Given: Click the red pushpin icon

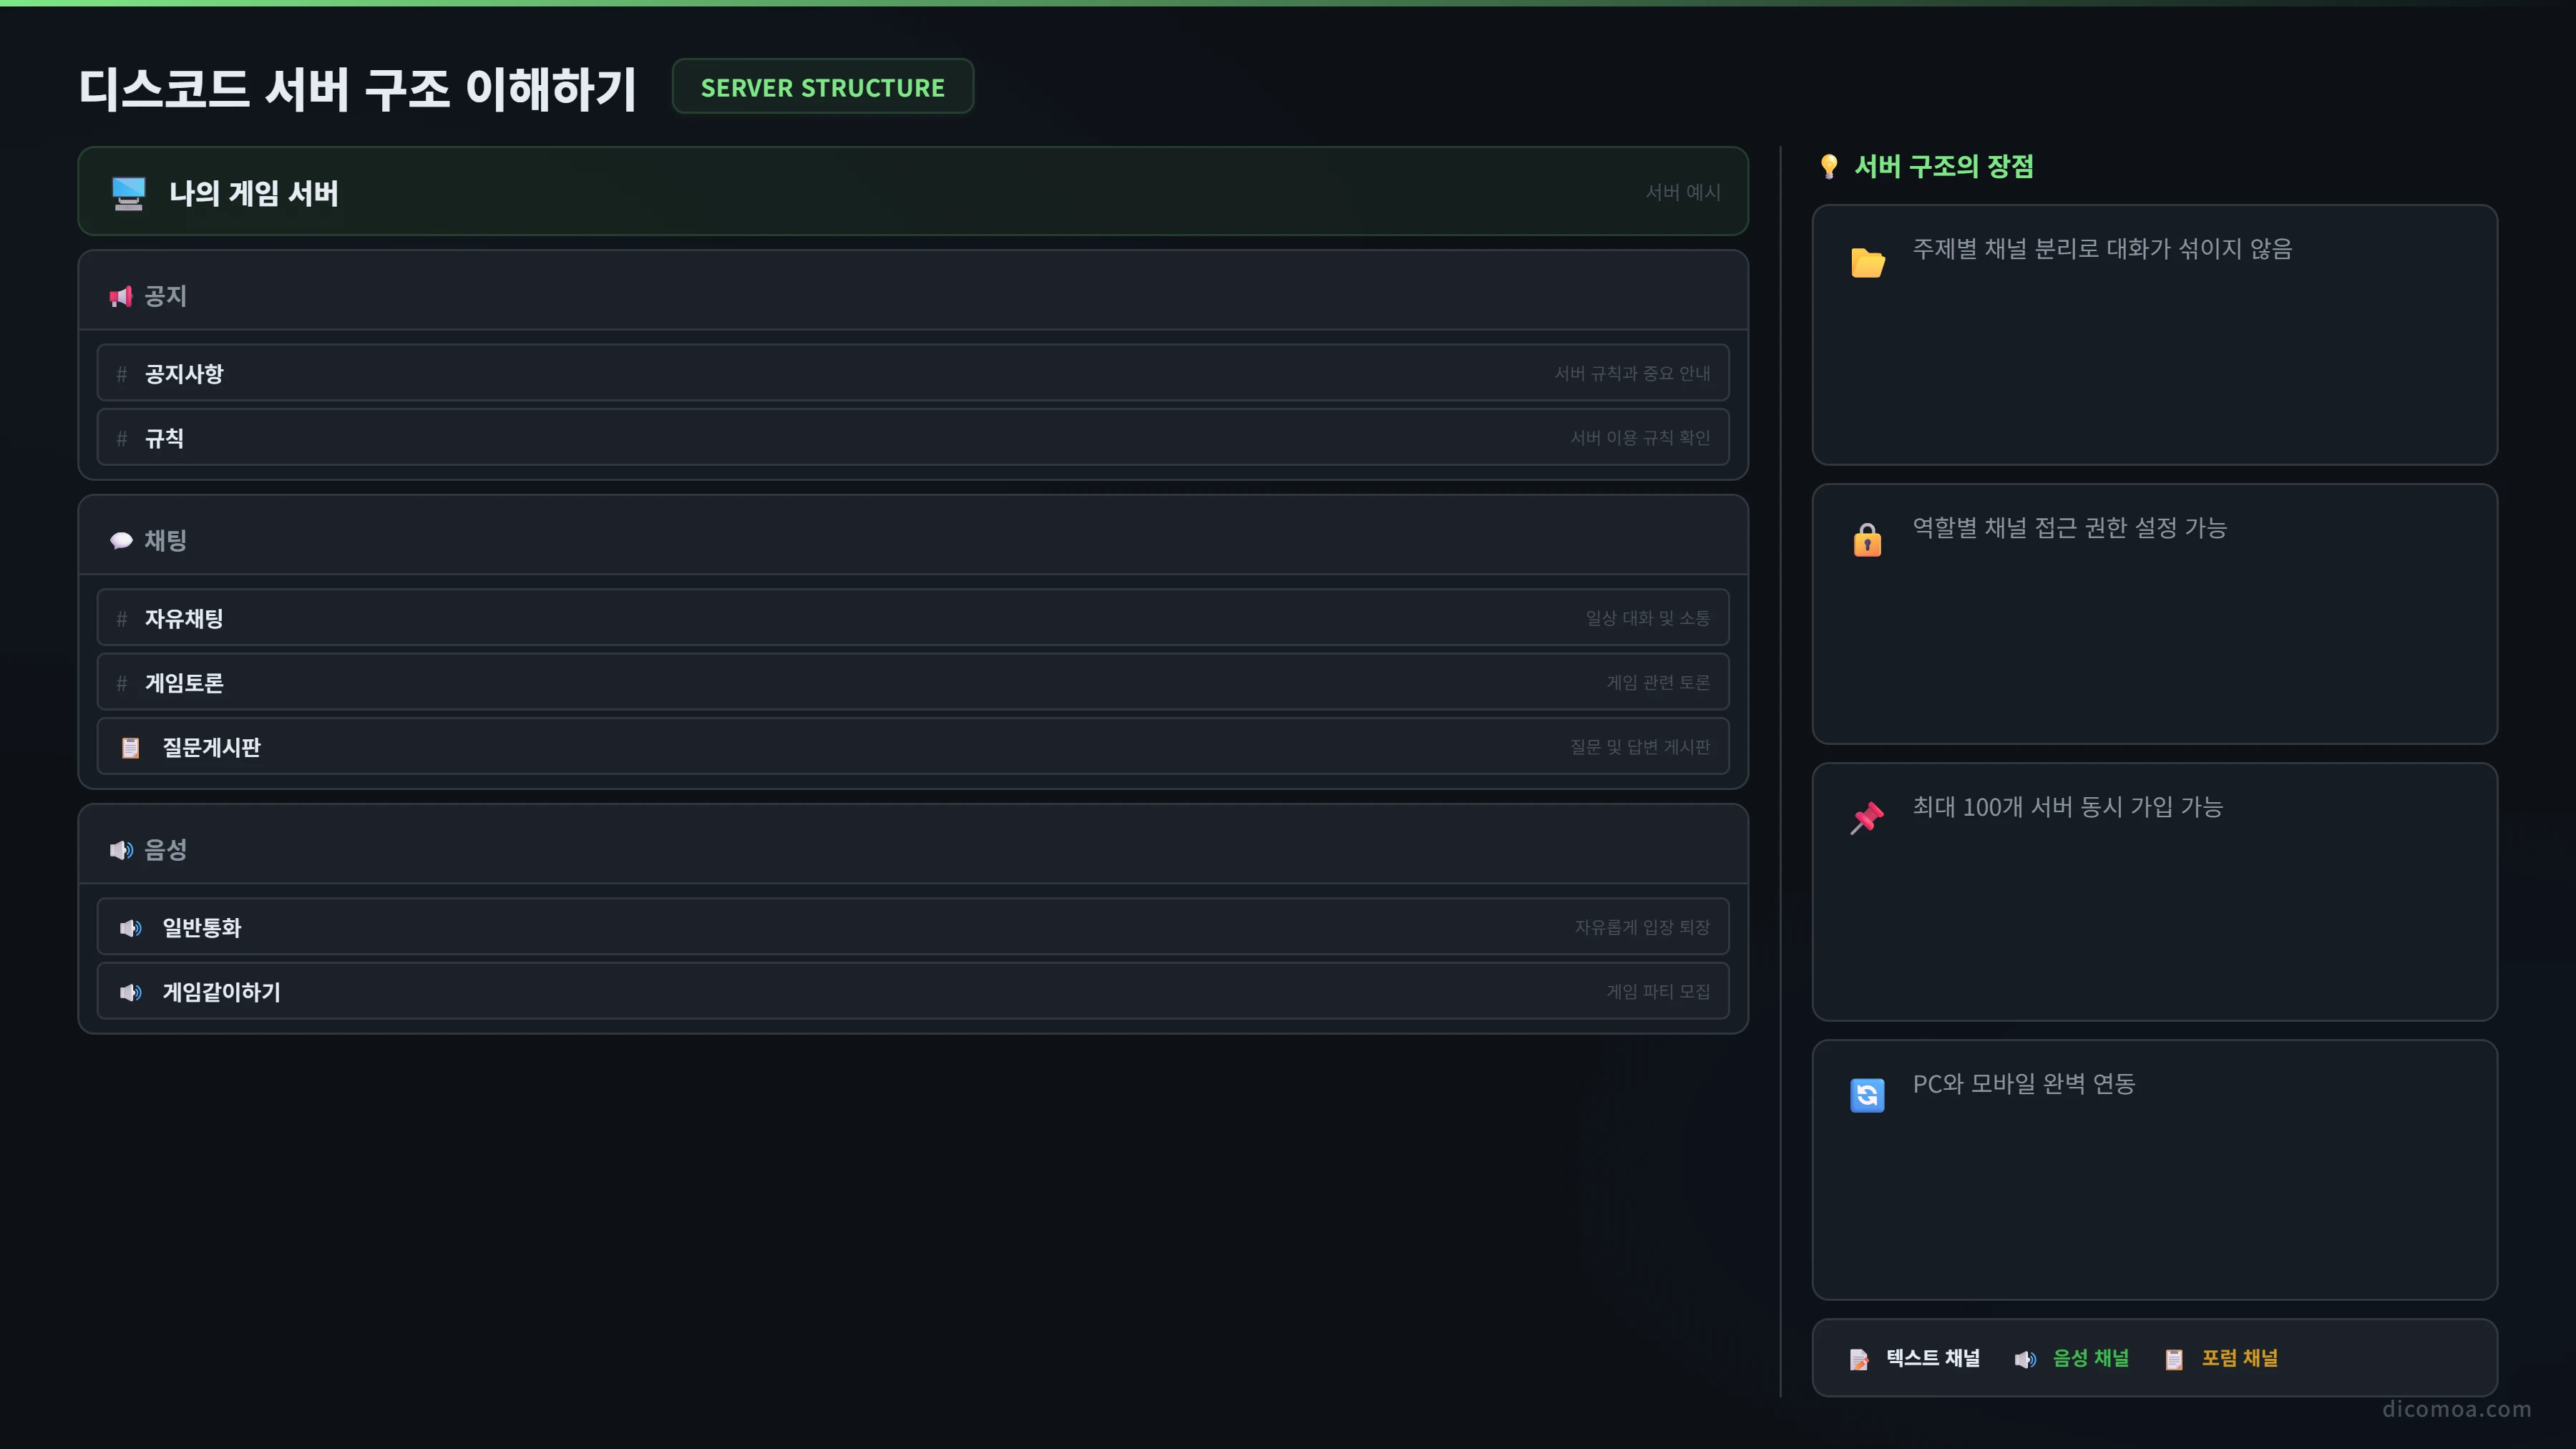Looking at the screenshot, I should click(1867, 818).
